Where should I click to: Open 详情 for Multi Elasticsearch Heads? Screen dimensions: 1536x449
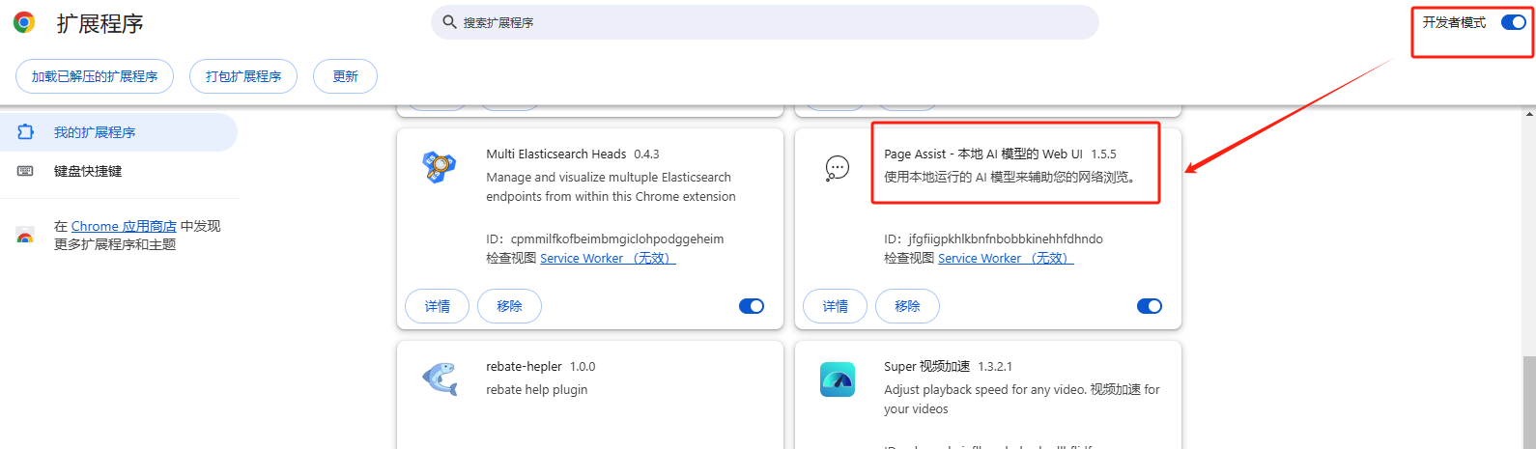tap(438, 306)
